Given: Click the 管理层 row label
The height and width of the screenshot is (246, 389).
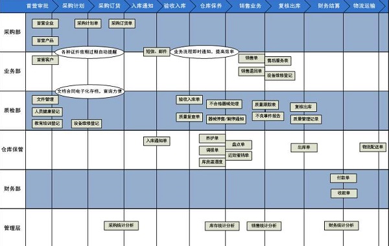Looking at the screenshot, I should pos(12,228).
